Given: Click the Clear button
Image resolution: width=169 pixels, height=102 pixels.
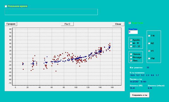Looking at the screenshot, I should coord(118,24).
